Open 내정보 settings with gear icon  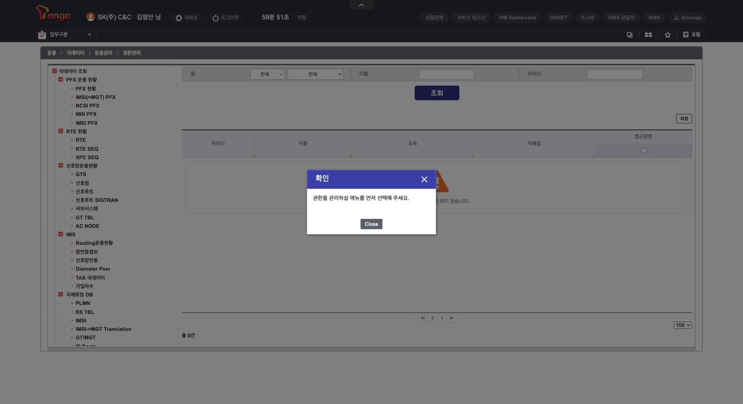186,18
